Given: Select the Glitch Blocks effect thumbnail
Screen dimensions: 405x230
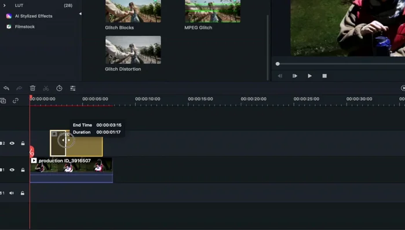Looking at the screenshot, I should point(133,11).
